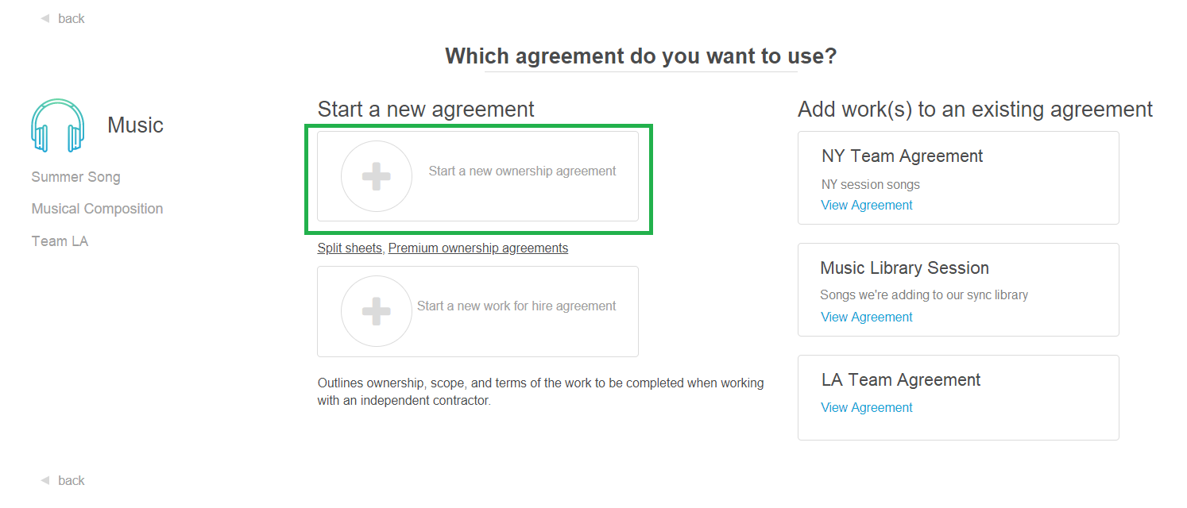
Task: Click 'Start a new work for hire agreement' label
Action: coord(516,306)
